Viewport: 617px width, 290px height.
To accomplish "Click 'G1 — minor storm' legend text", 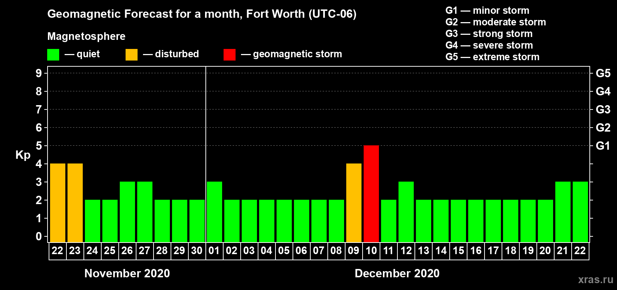I will coord(487,11).
